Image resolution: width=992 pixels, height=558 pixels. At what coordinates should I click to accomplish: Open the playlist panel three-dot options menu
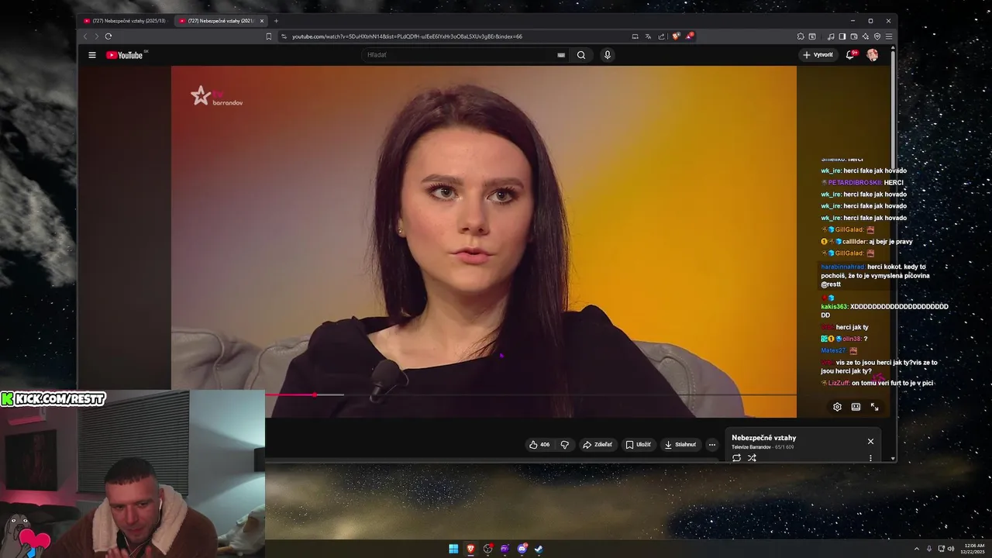click(x=870, y=458)
